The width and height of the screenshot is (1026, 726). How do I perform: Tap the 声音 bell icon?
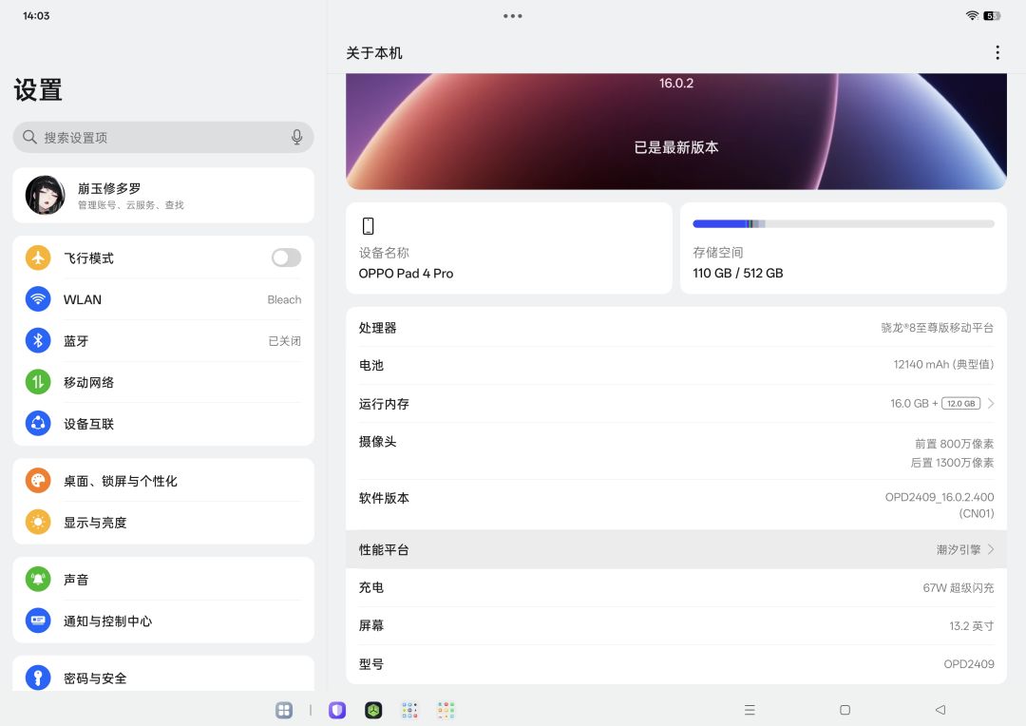point(38,580)
